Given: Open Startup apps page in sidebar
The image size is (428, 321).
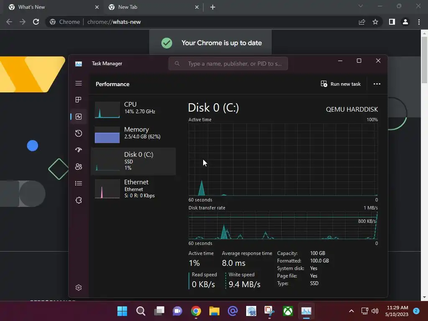Looking at the screenshot, I should coord(79,150).
